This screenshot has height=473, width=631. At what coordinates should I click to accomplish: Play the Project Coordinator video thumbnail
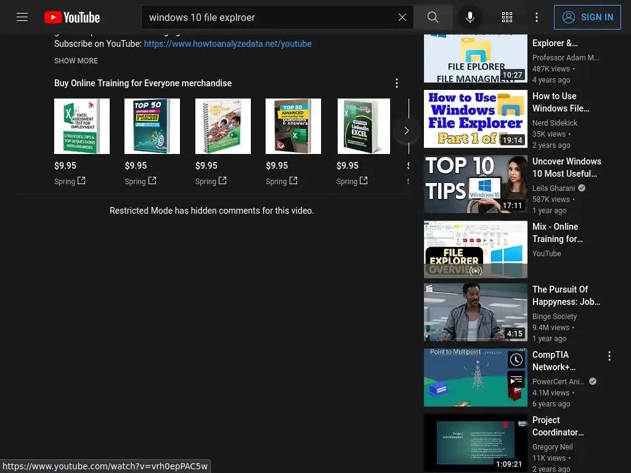[476, 443]
